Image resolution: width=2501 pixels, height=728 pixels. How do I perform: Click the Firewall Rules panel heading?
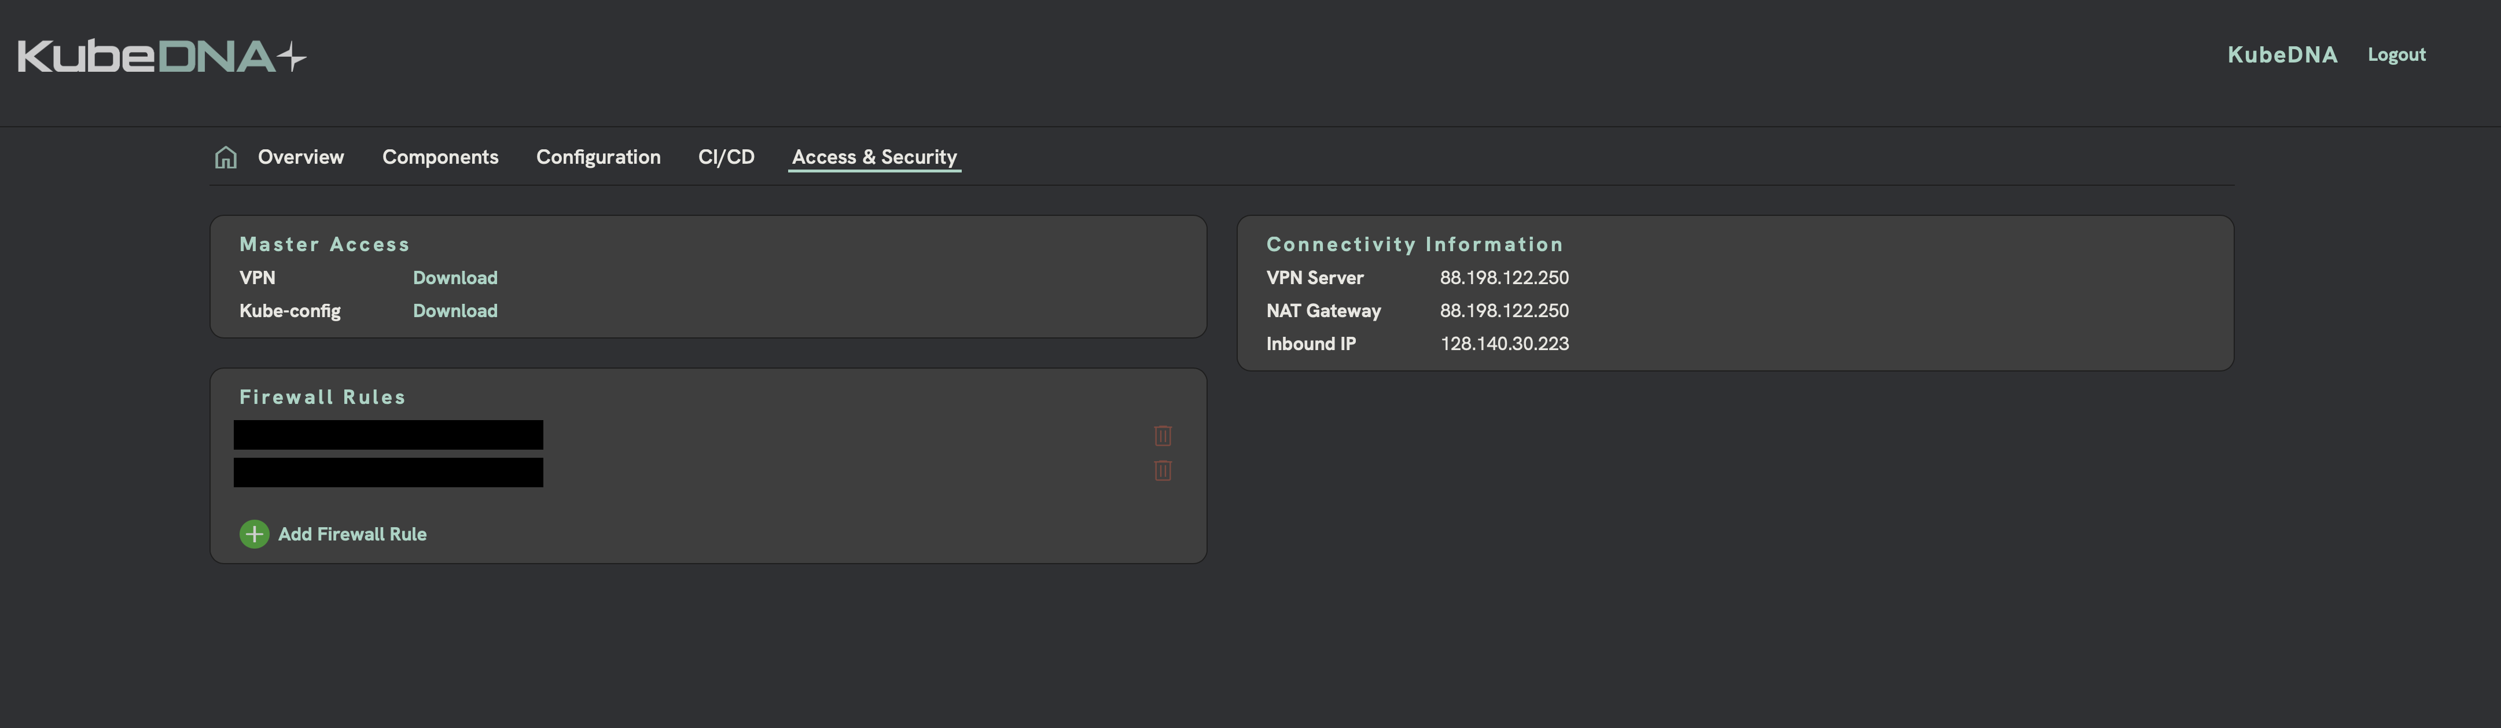[x=322, y=396]
